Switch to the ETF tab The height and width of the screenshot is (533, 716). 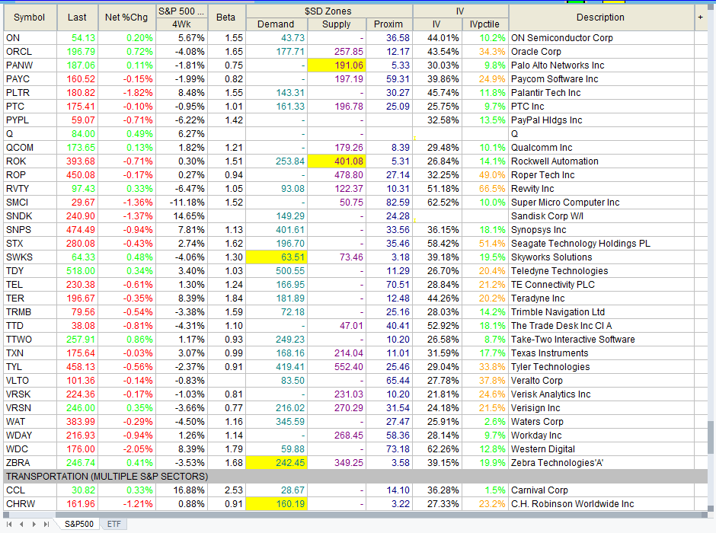(x=113, y=524)
